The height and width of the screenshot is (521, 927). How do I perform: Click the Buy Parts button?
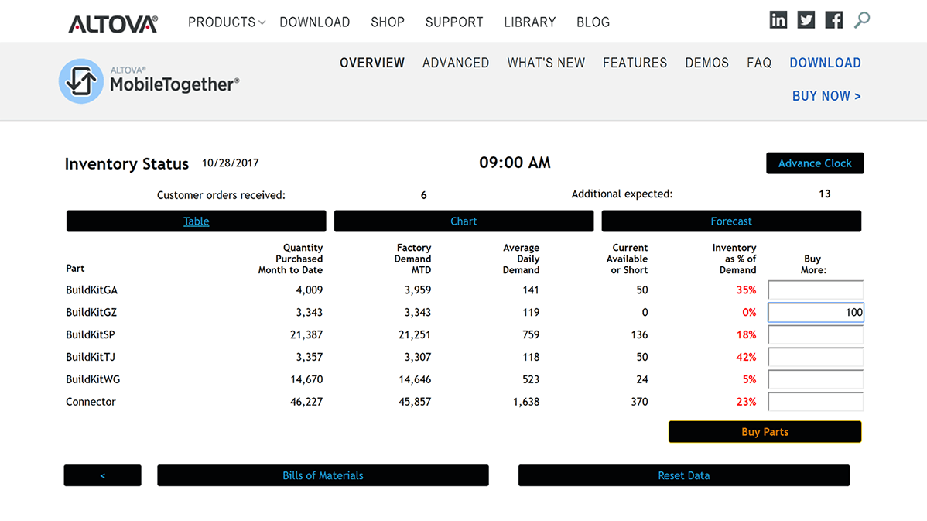(765, 432)
